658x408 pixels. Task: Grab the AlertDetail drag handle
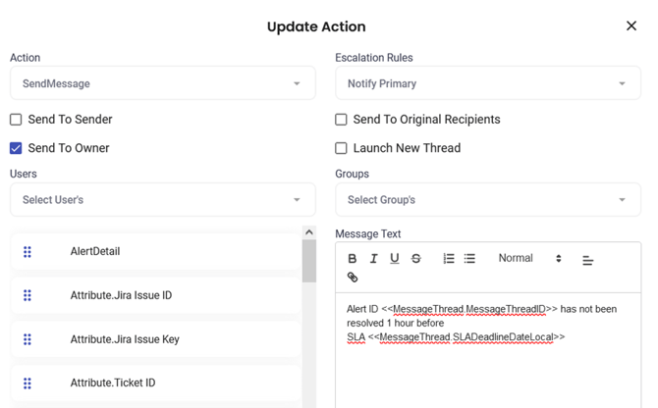pos(27,252)
